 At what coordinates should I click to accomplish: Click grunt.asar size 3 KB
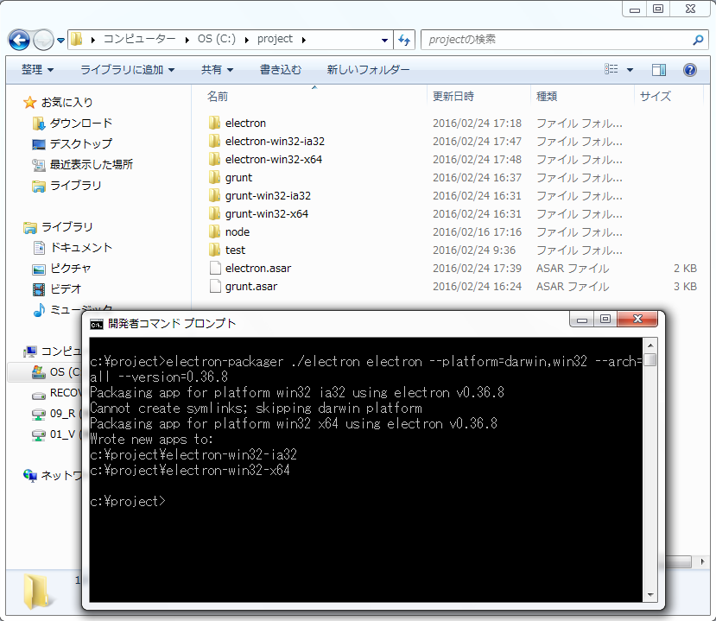tap(685, 286)
